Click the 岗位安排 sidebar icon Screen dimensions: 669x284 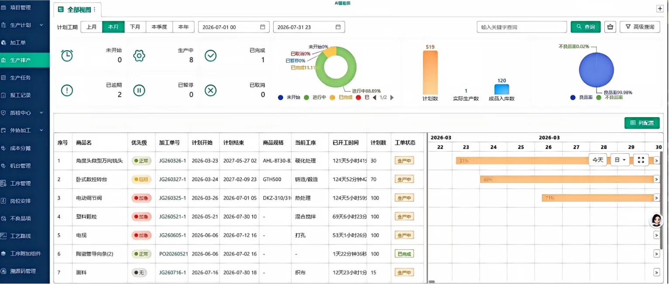[3, 201]
